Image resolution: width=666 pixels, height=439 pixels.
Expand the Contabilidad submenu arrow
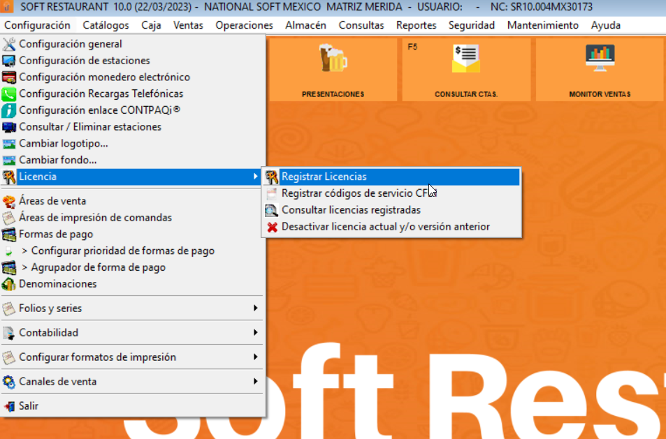tap(255, 332)
